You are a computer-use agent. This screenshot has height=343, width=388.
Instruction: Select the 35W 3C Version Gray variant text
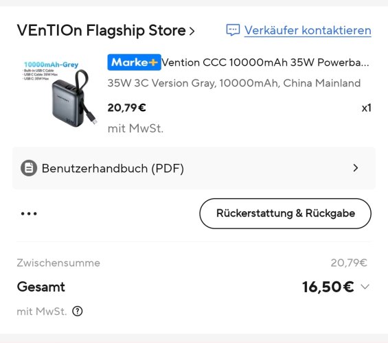(234, 83)
